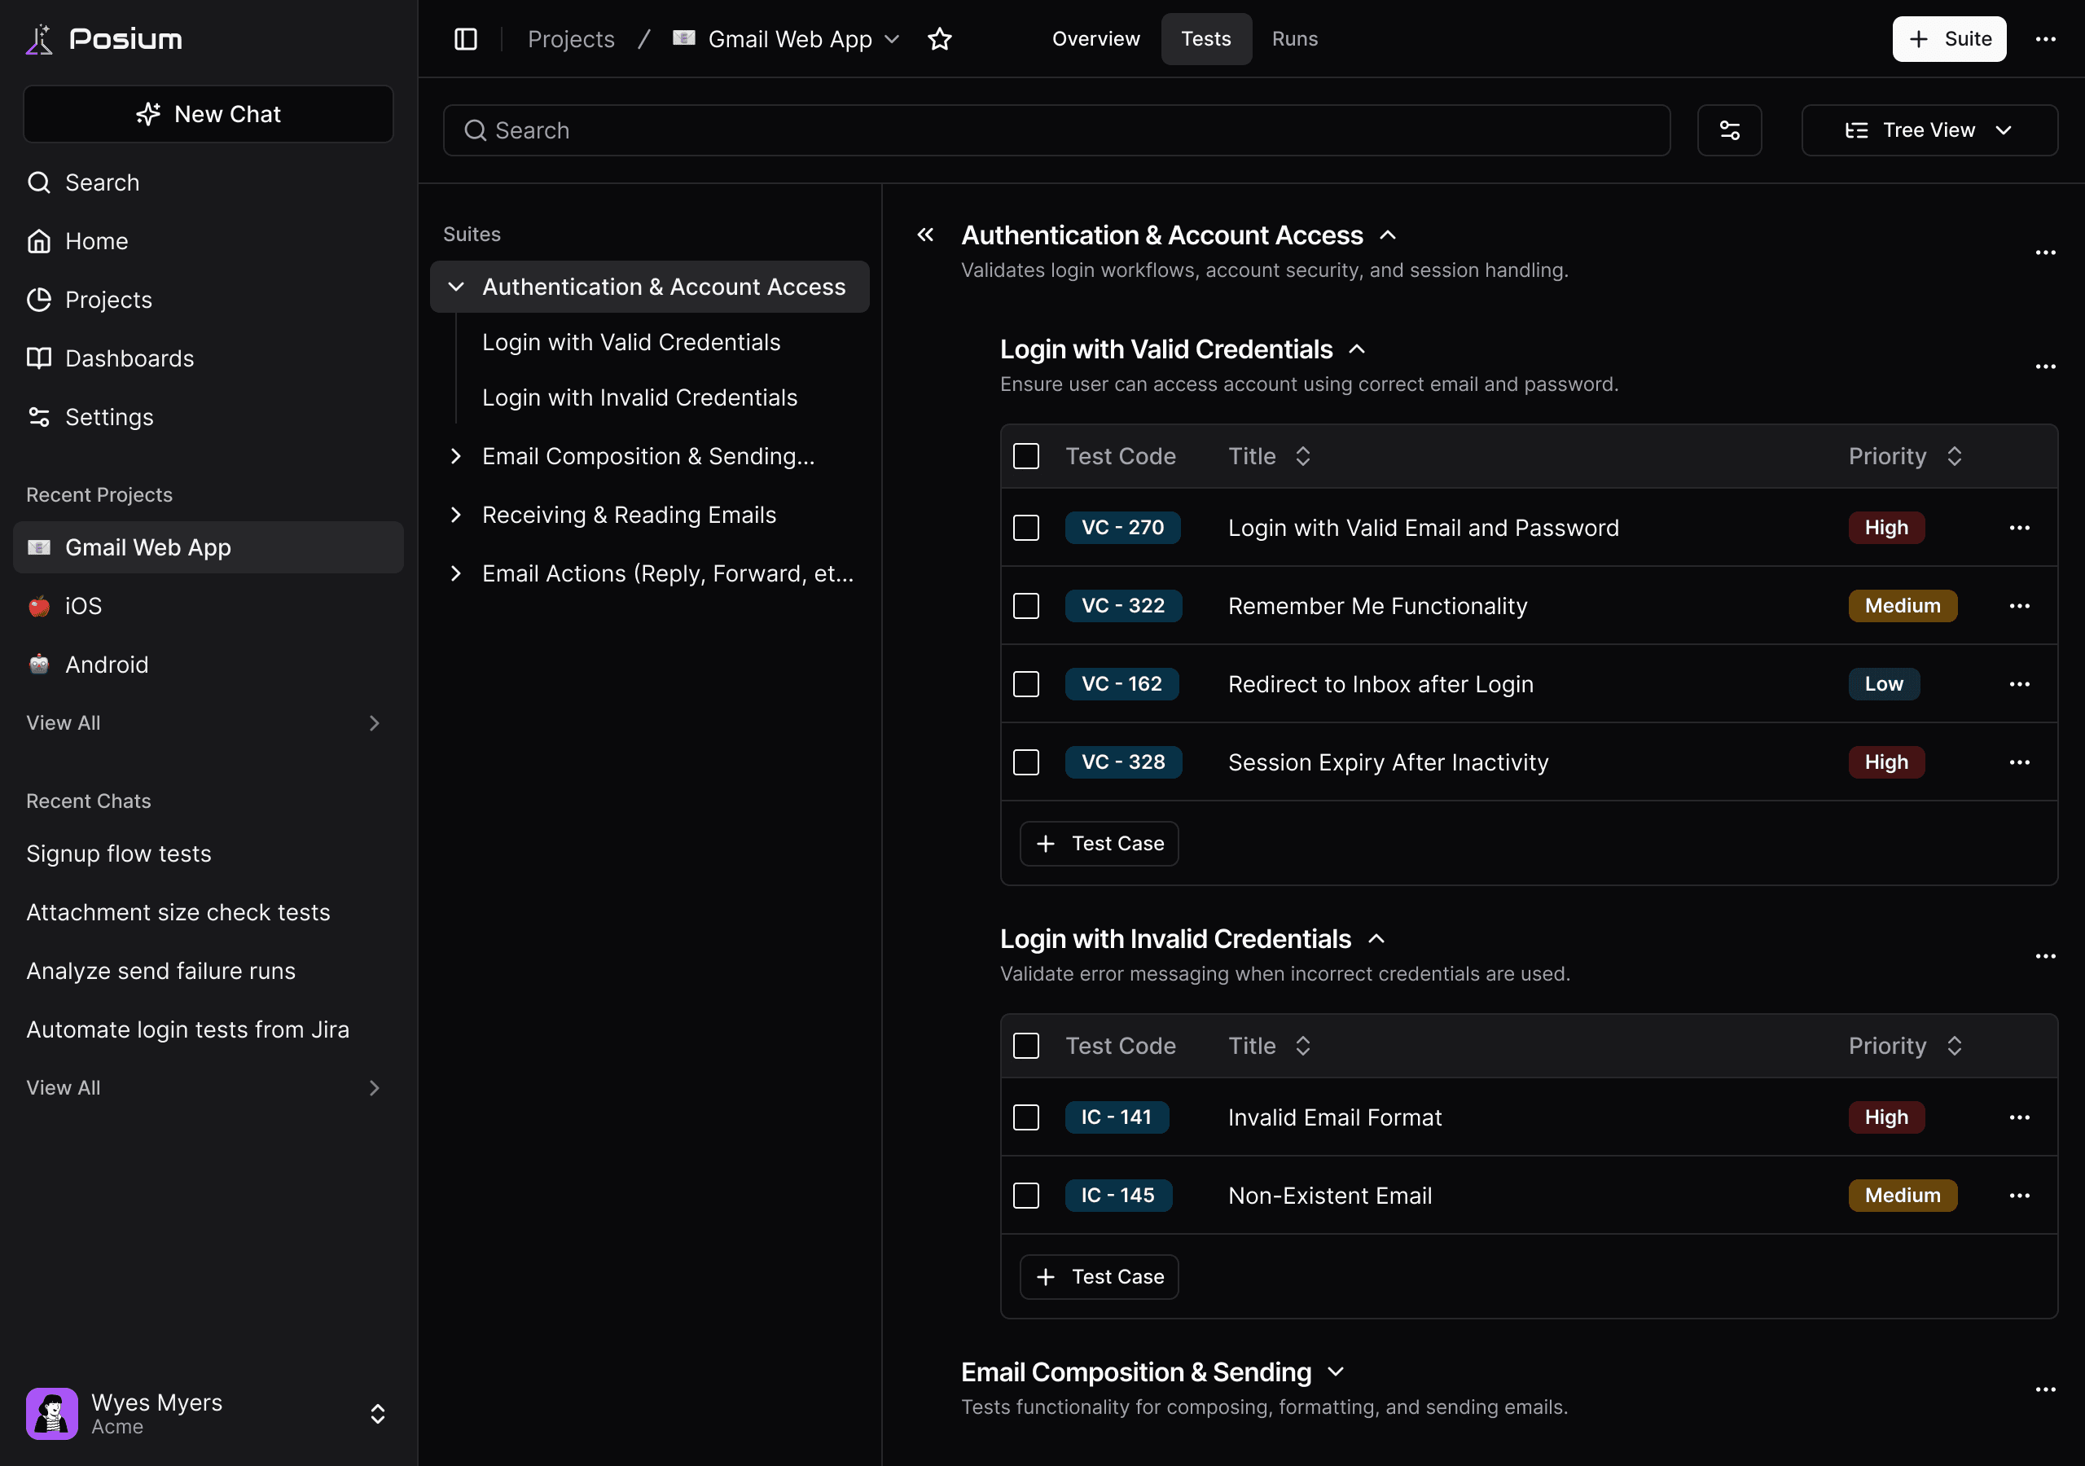Open Dashboards from the sidebar
Image resolution: width=2085 pixels, height=1466 pixels.
tap(129, 358)
